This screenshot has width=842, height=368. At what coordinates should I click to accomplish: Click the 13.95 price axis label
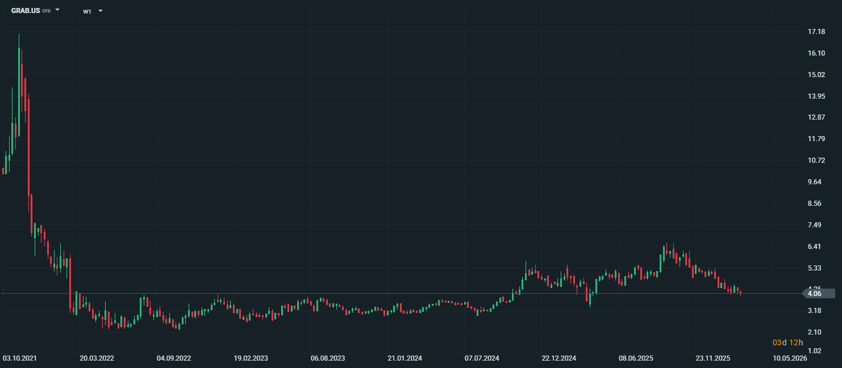point(816,96)
